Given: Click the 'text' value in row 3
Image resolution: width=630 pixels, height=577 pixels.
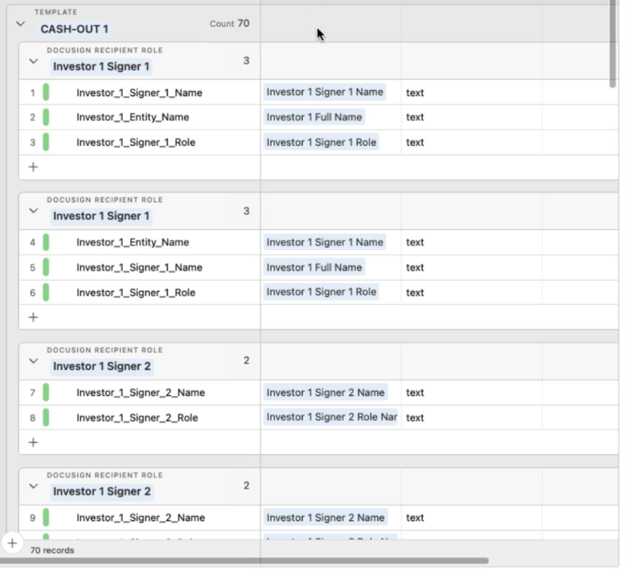Looking at the screenshot, I should [x=415, y=143].
